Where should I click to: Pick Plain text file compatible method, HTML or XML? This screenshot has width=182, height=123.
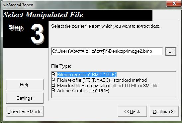coord(108,85)
